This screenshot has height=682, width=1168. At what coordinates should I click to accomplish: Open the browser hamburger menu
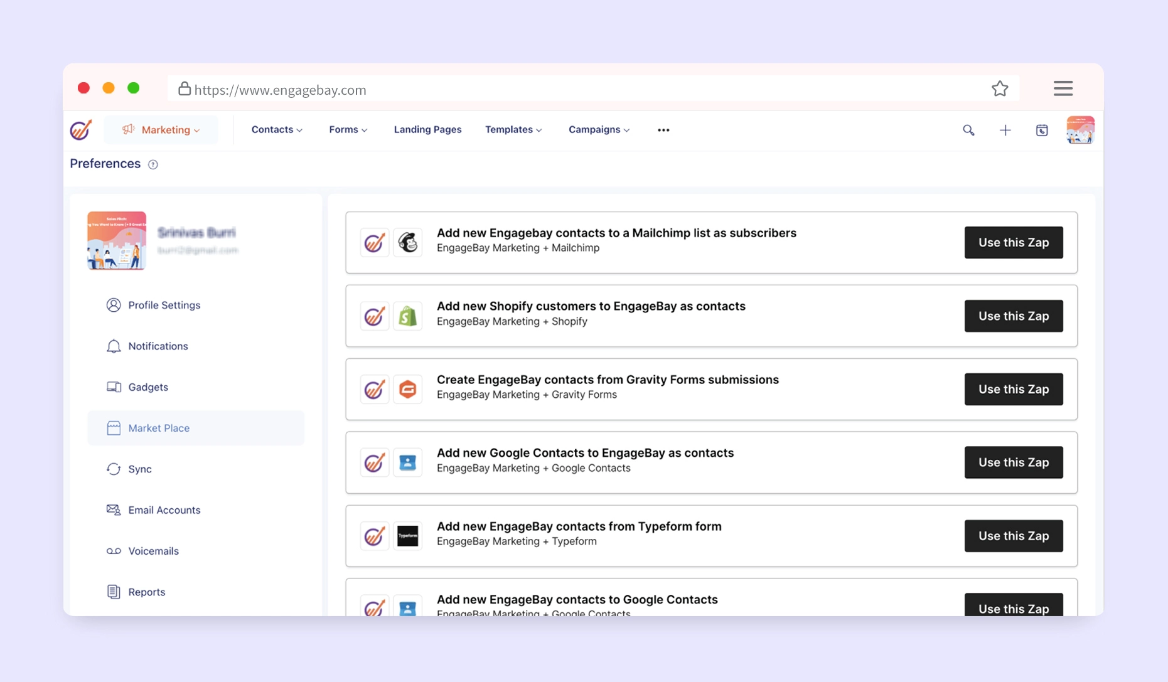click(1063, 88)
